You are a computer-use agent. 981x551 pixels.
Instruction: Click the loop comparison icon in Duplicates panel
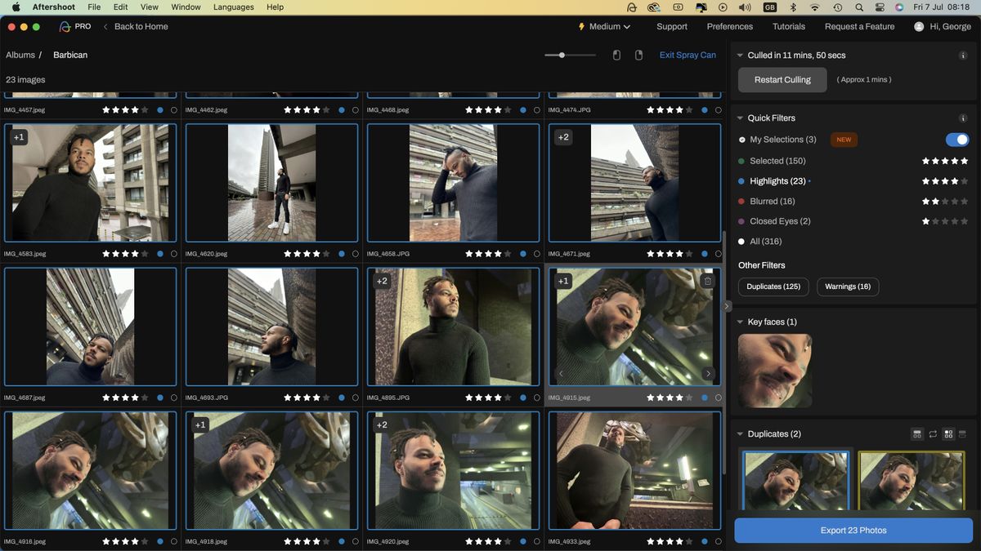tap(933, 433)
